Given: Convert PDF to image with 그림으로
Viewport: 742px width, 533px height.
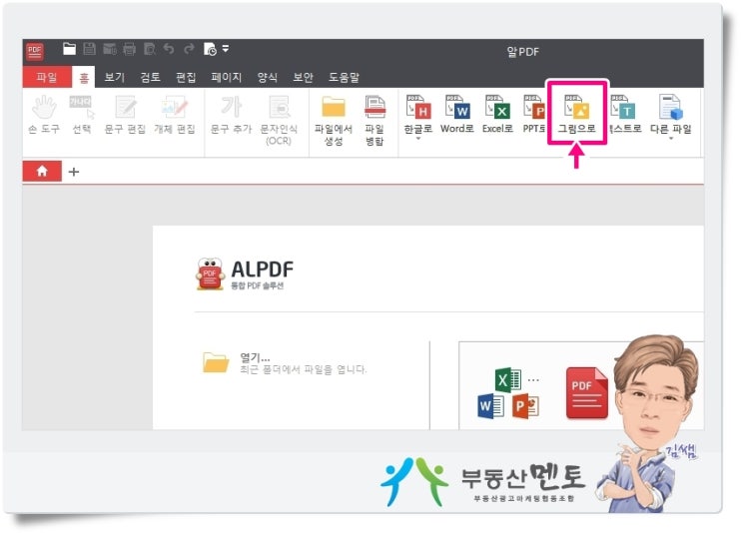Looking at the screenshot, I should (x=577, y=114).
